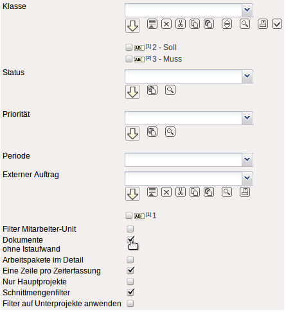The image size is (286, 312).
Task: Click the checkmark icon in Klasse toolbar
Action: [x=277, y=24]
